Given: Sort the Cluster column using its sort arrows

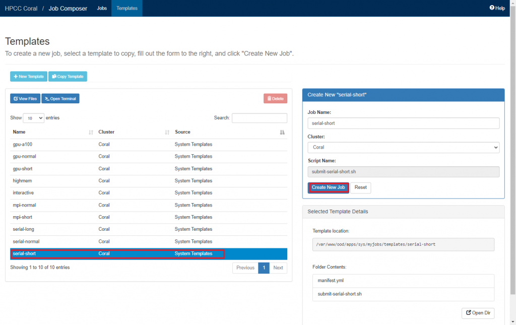Looking at the screenshot, I should [x=167, y=132].
